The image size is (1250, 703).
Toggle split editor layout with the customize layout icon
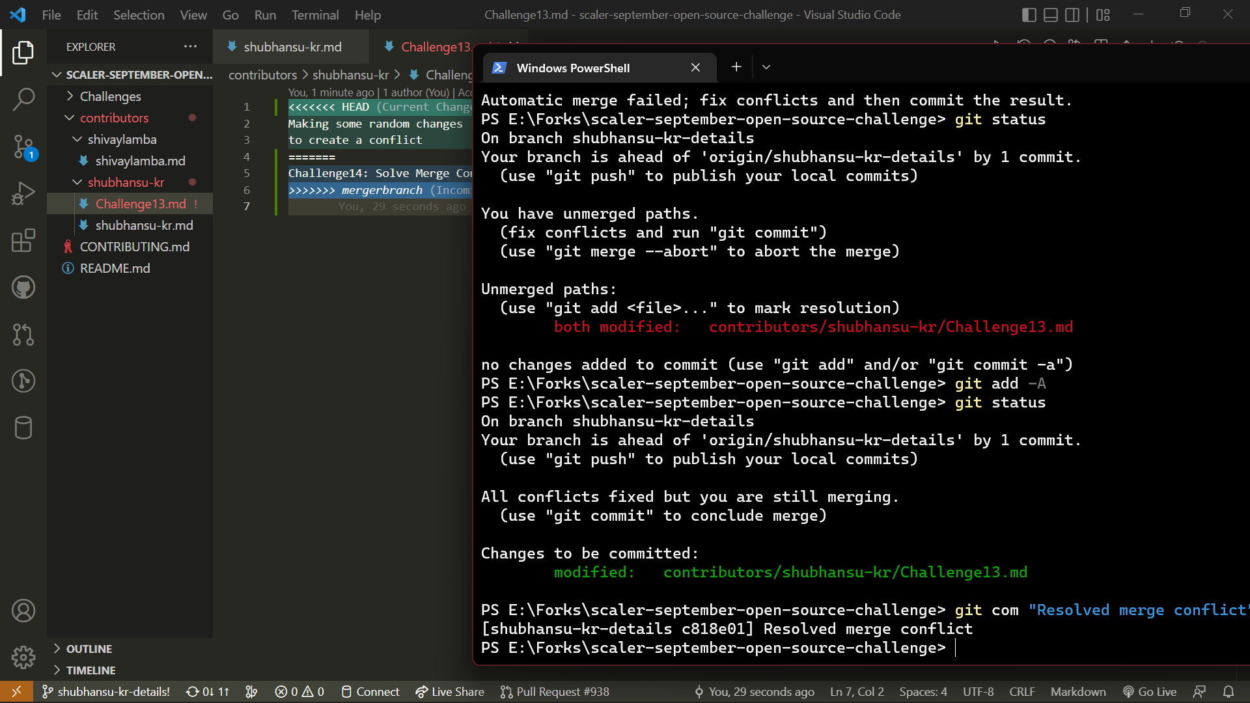(x=1103, y=14)
